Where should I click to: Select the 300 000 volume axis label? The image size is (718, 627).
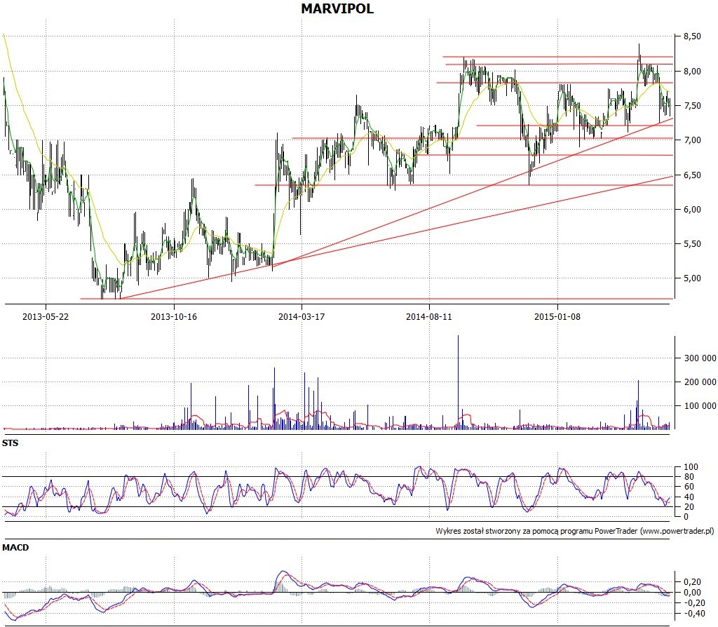click(700, 358)
